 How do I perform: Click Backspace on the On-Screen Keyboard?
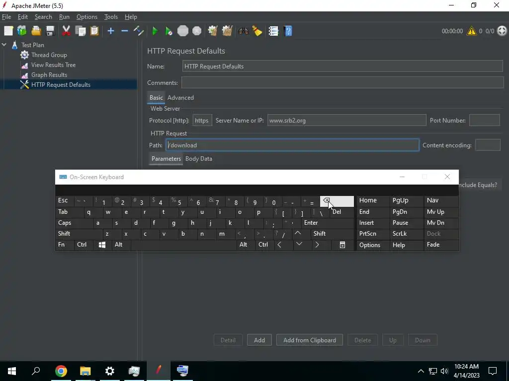[337, 201]
